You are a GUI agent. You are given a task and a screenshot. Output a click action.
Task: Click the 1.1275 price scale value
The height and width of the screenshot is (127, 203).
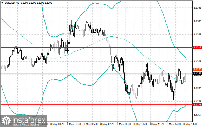click(198, 102)
